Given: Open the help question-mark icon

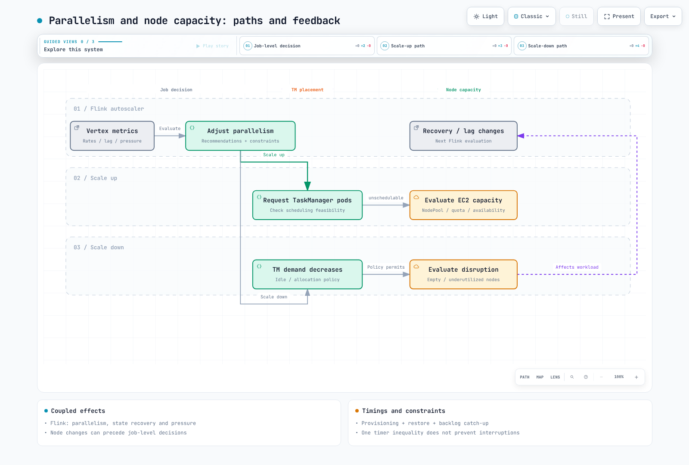Looking at the screenshot, I should click(586, 377).
